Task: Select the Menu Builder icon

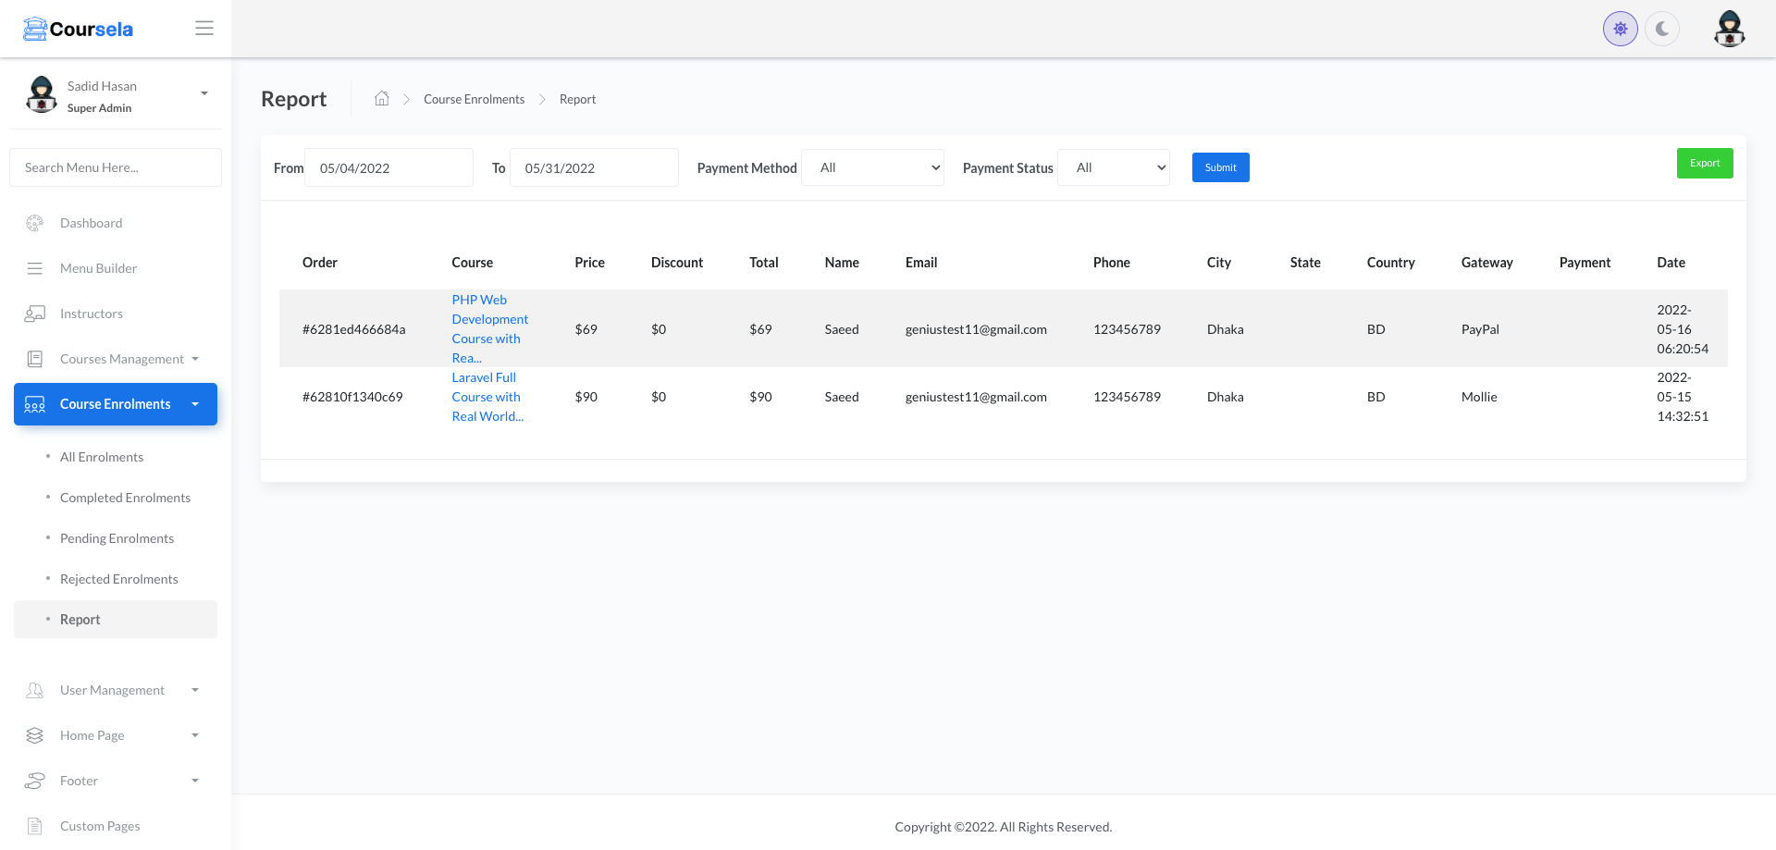Action: [x=34, y=268]
